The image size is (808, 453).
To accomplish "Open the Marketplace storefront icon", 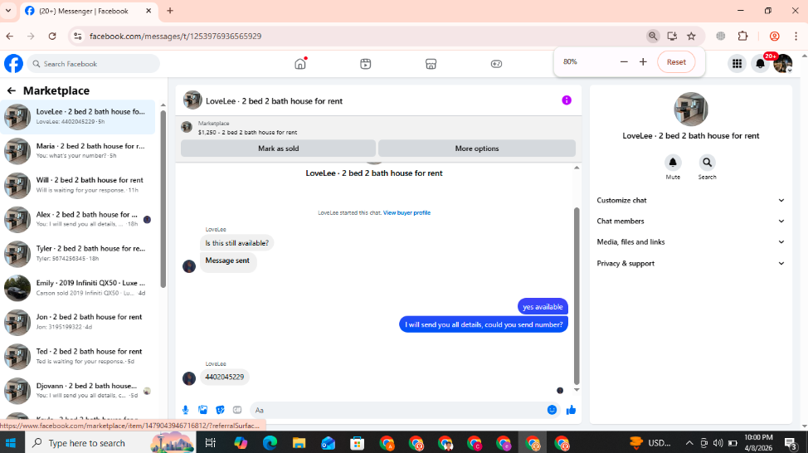I will [431, 64].
